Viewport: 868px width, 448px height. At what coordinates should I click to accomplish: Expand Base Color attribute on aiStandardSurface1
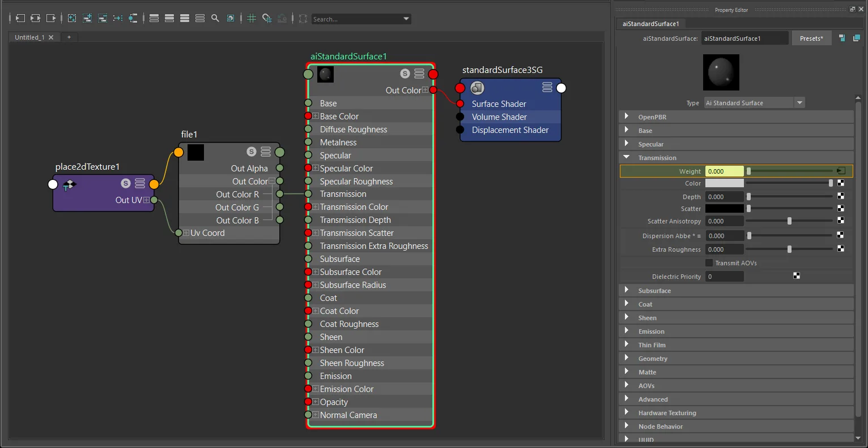click(x=316, y=116)
